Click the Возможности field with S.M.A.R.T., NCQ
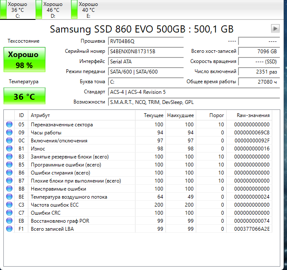The width and height of the screenshot is (287, 270). tap(194, 102)
